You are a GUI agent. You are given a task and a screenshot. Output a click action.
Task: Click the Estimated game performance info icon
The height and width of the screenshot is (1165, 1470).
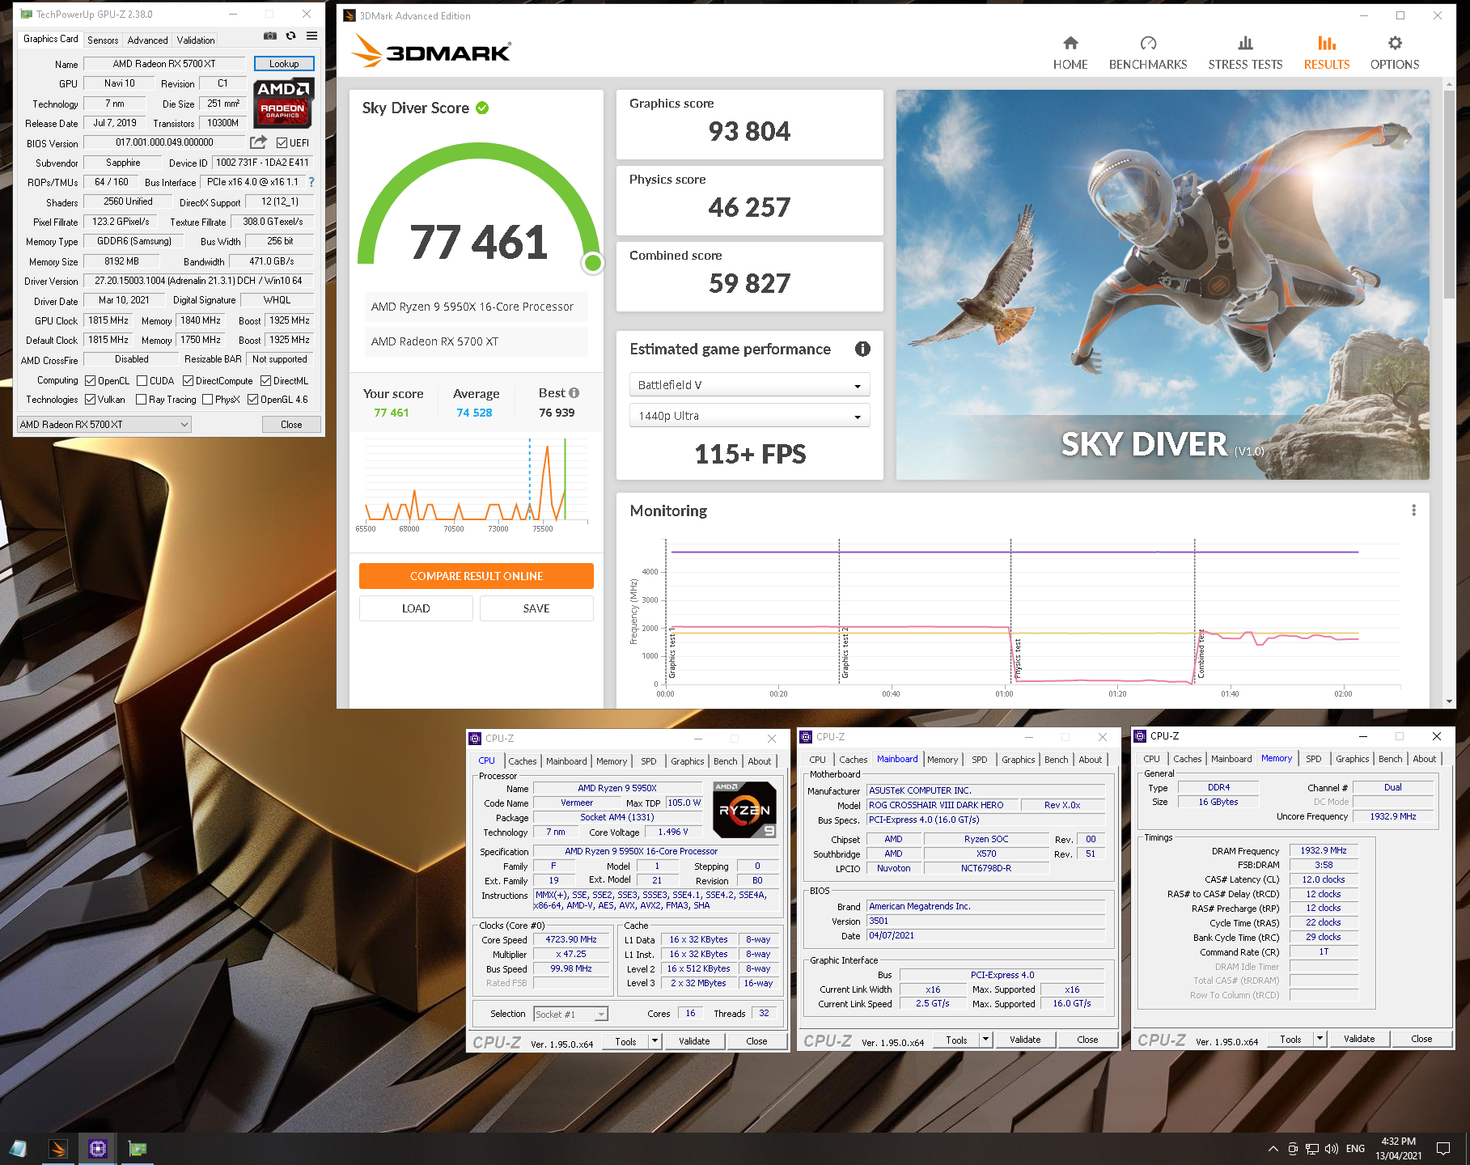(x=862, y=349)
